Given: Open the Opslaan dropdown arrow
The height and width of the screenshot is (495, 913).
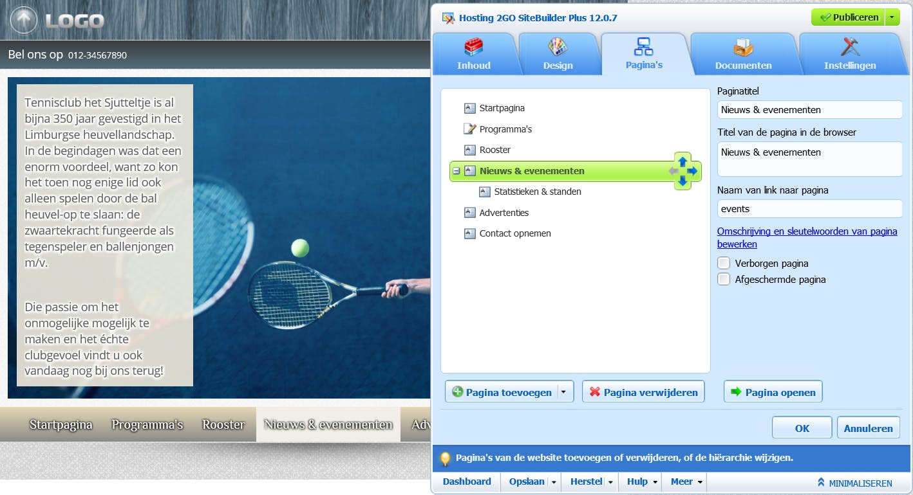Looking at the screenshot, I should 553,482.
